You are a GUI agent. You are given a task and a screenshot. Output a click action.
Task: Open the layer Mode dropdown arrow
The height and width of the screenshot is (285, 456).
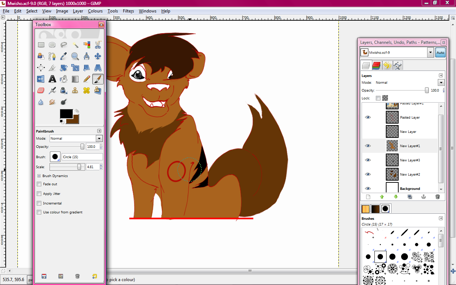441,83
